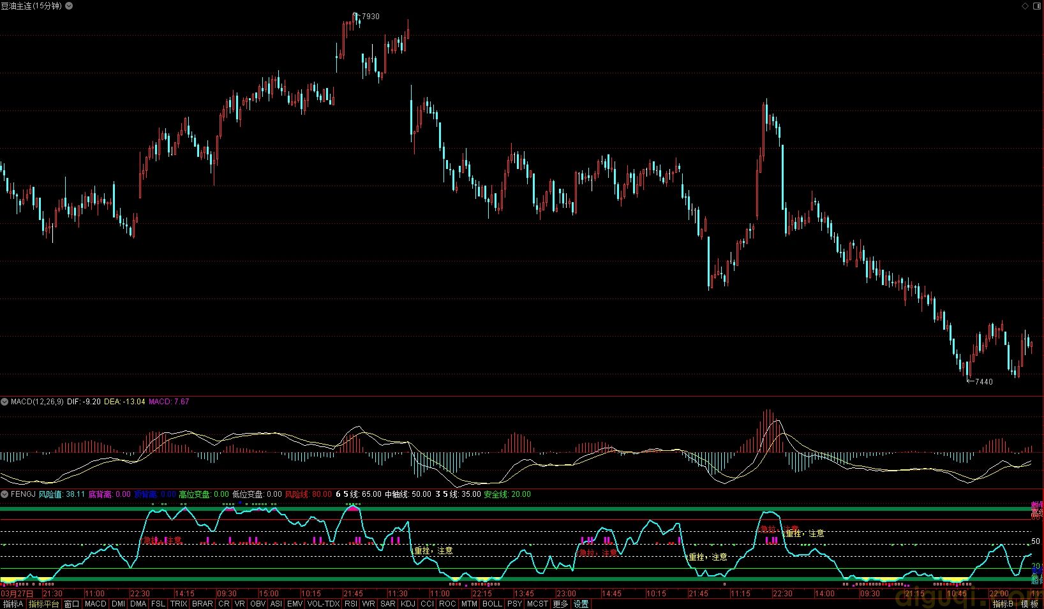Select the ROC indicator tab
Viewport: 1044px width, 609px height.
tap(448, 604)
